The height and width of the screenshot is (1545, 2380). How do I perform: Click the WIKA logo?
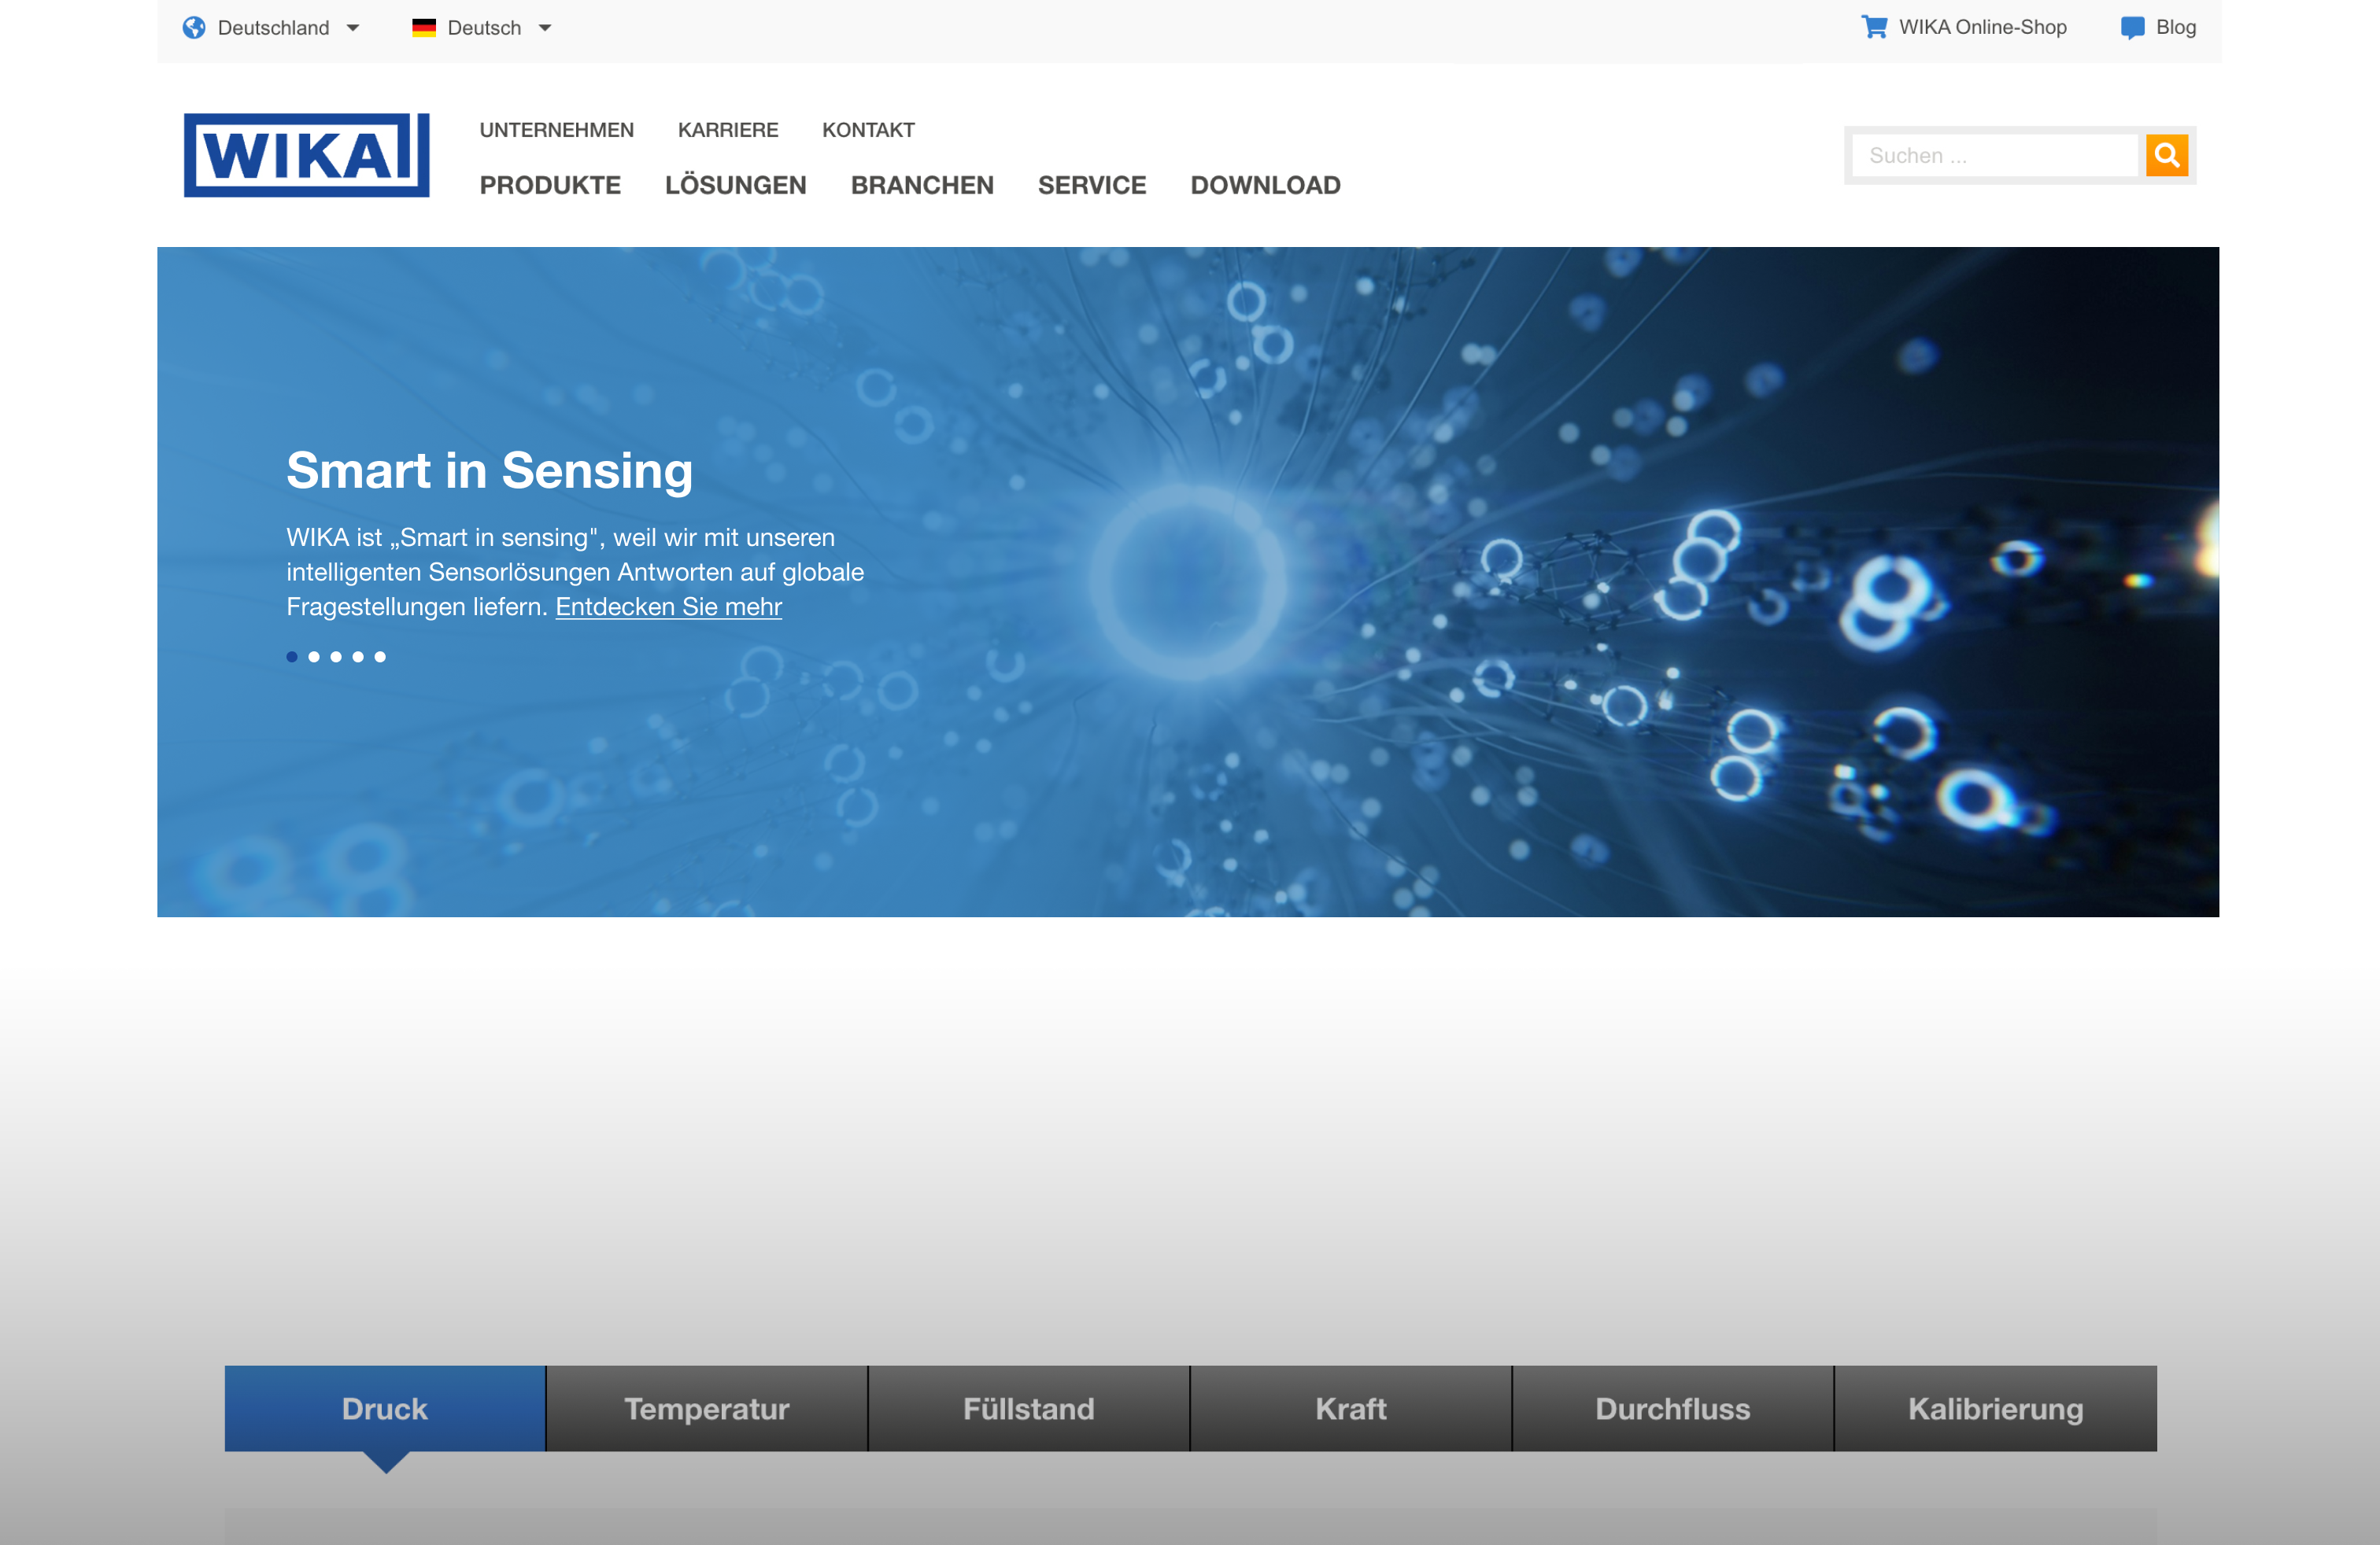306,155
